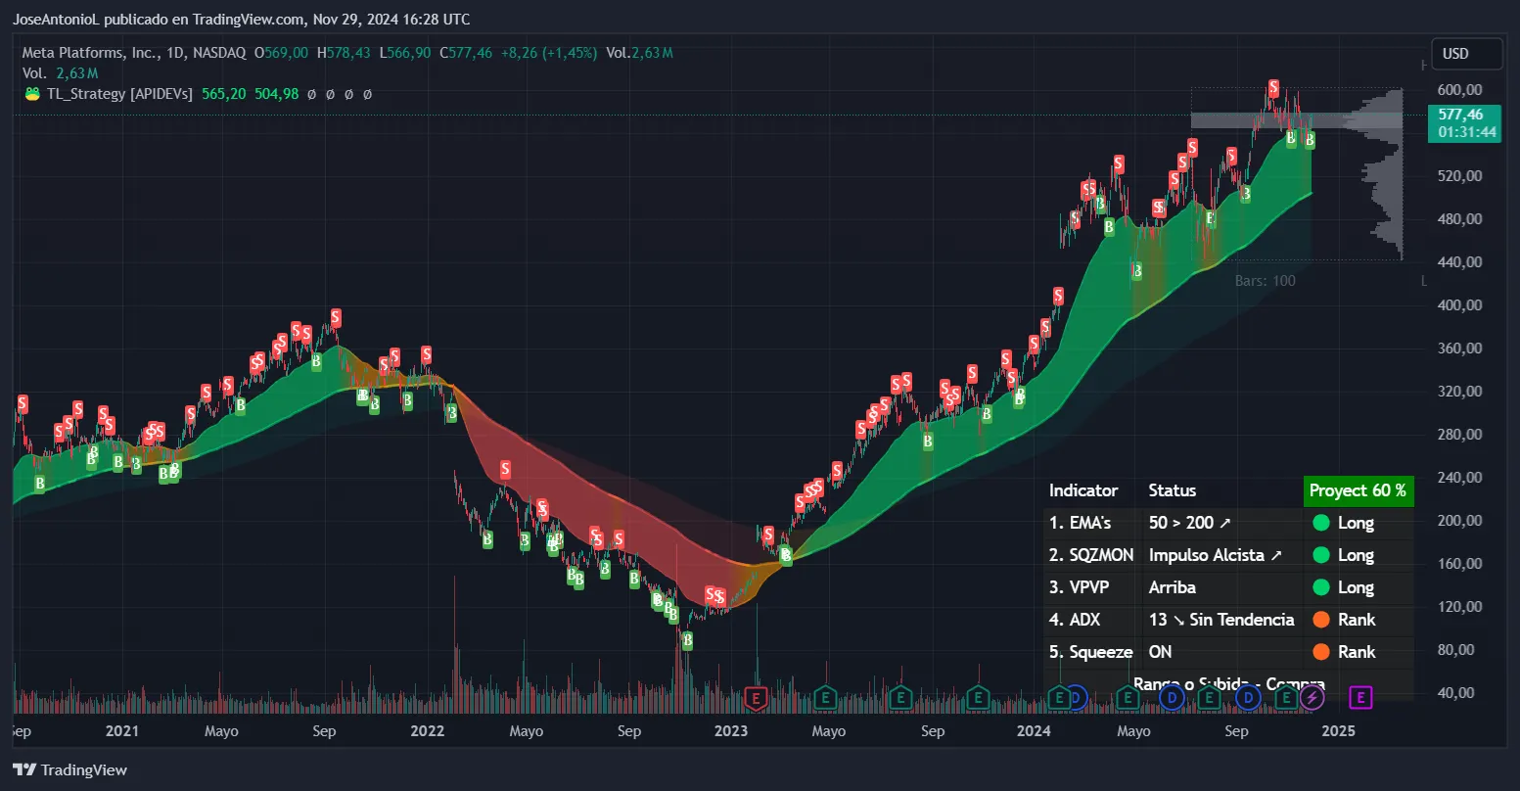Click the orange Rank dot in ADX row
The width and height of the screenshot is (1520, 791).
[1320, 620]
